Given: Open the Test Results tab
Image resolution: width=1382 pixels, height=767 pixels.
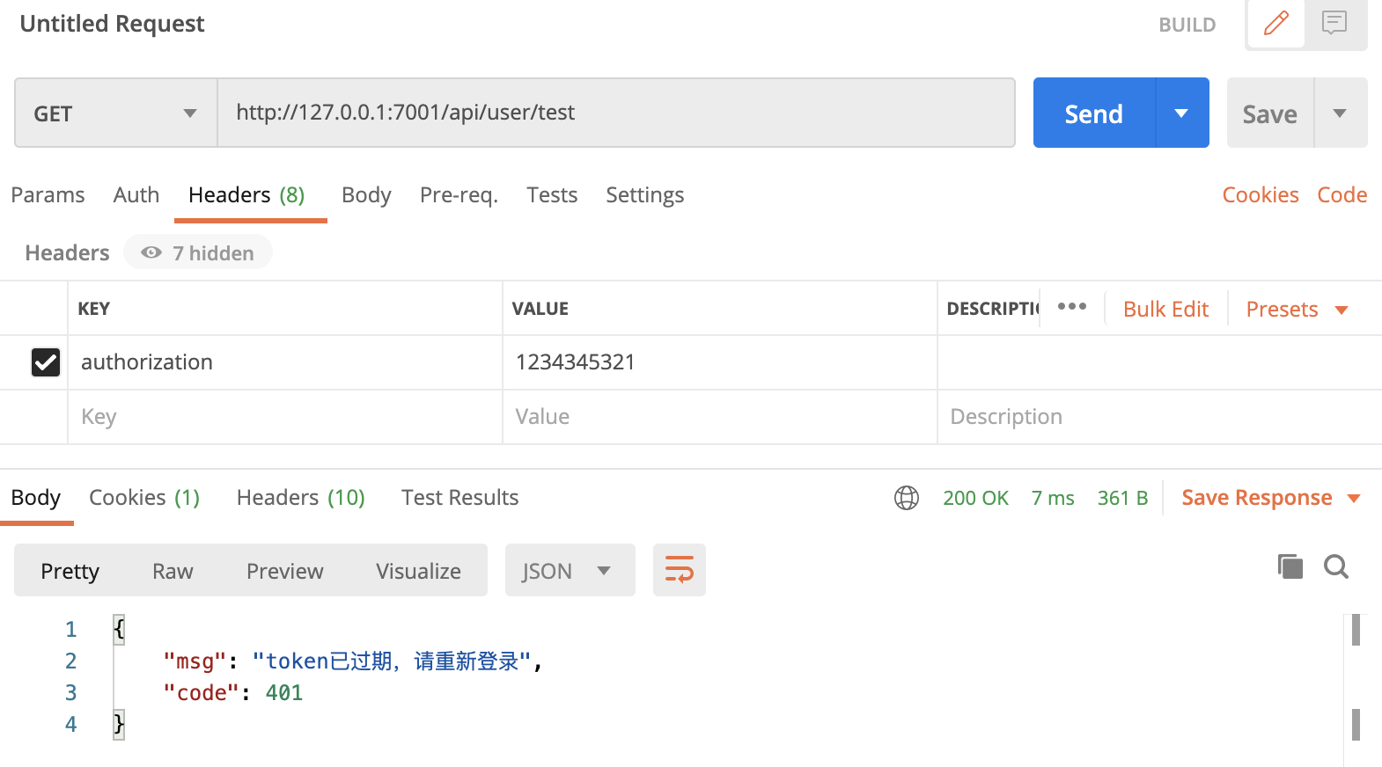Looking at the screenshot, I should pos(459,498).
